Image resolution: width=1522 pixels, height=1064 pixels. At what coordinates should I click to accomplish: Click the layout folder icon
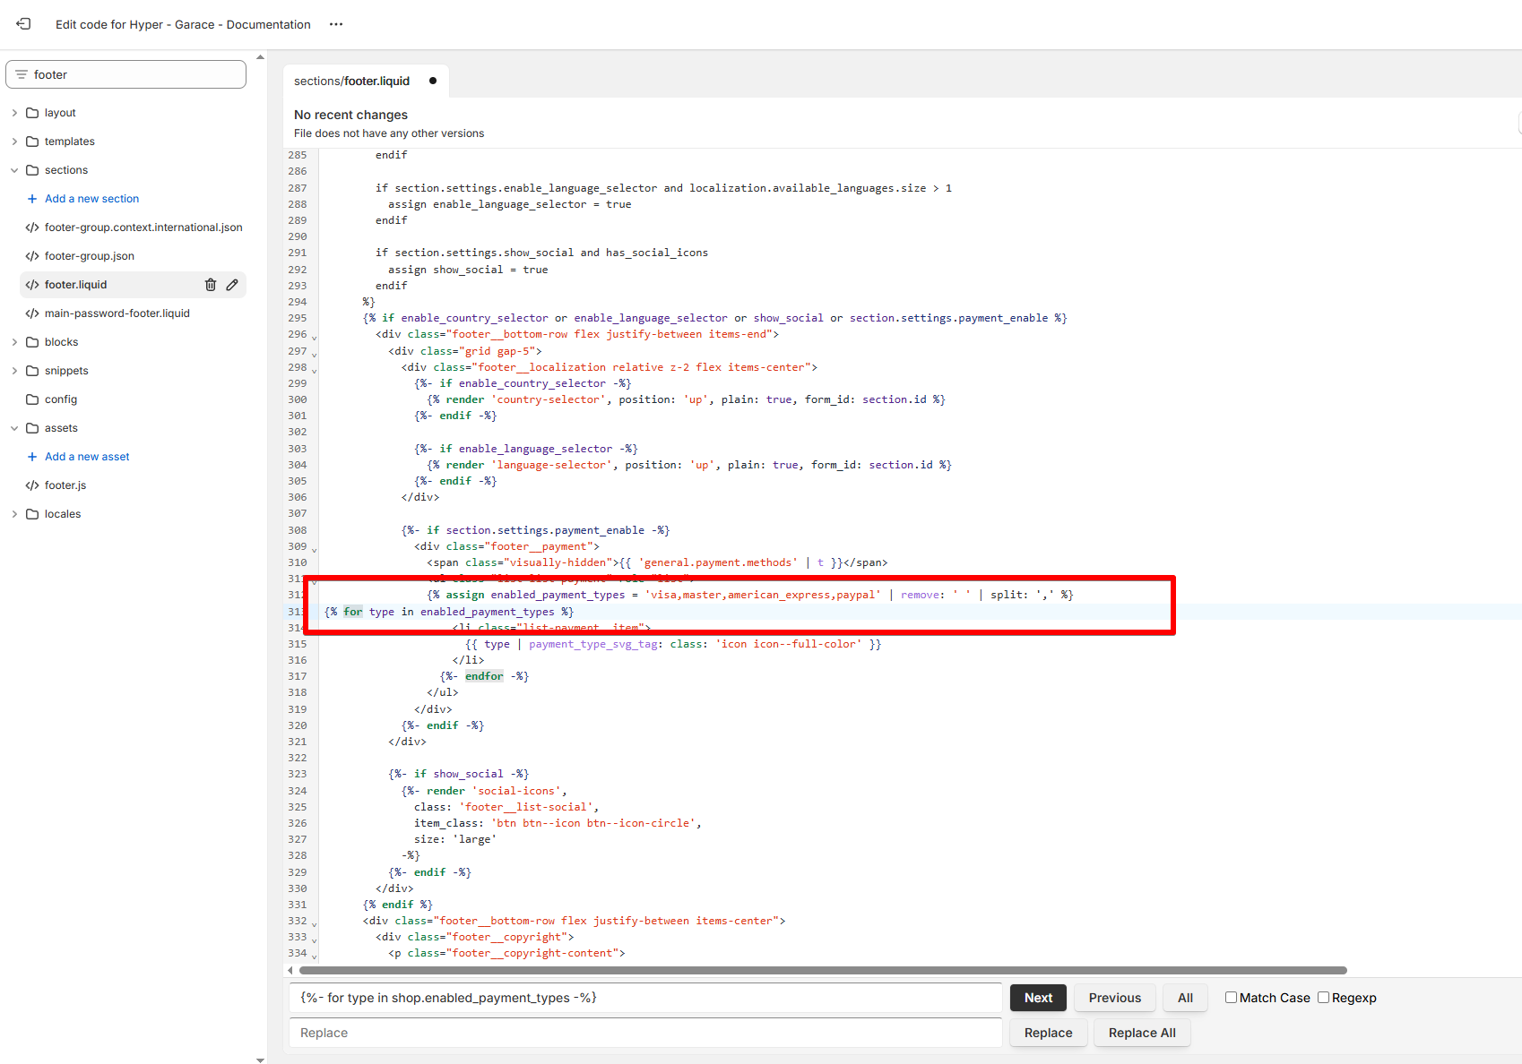pyautogui.click(x=32, y=113)
